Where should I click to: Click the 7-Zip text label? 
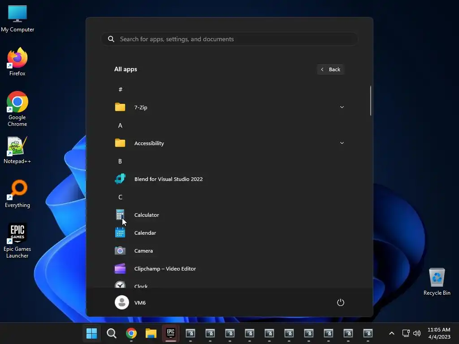point(140,107)
